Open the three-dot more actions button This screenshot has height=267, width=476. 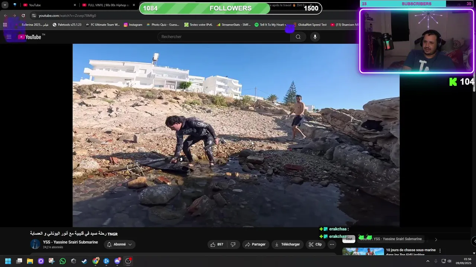click(332, 244)
